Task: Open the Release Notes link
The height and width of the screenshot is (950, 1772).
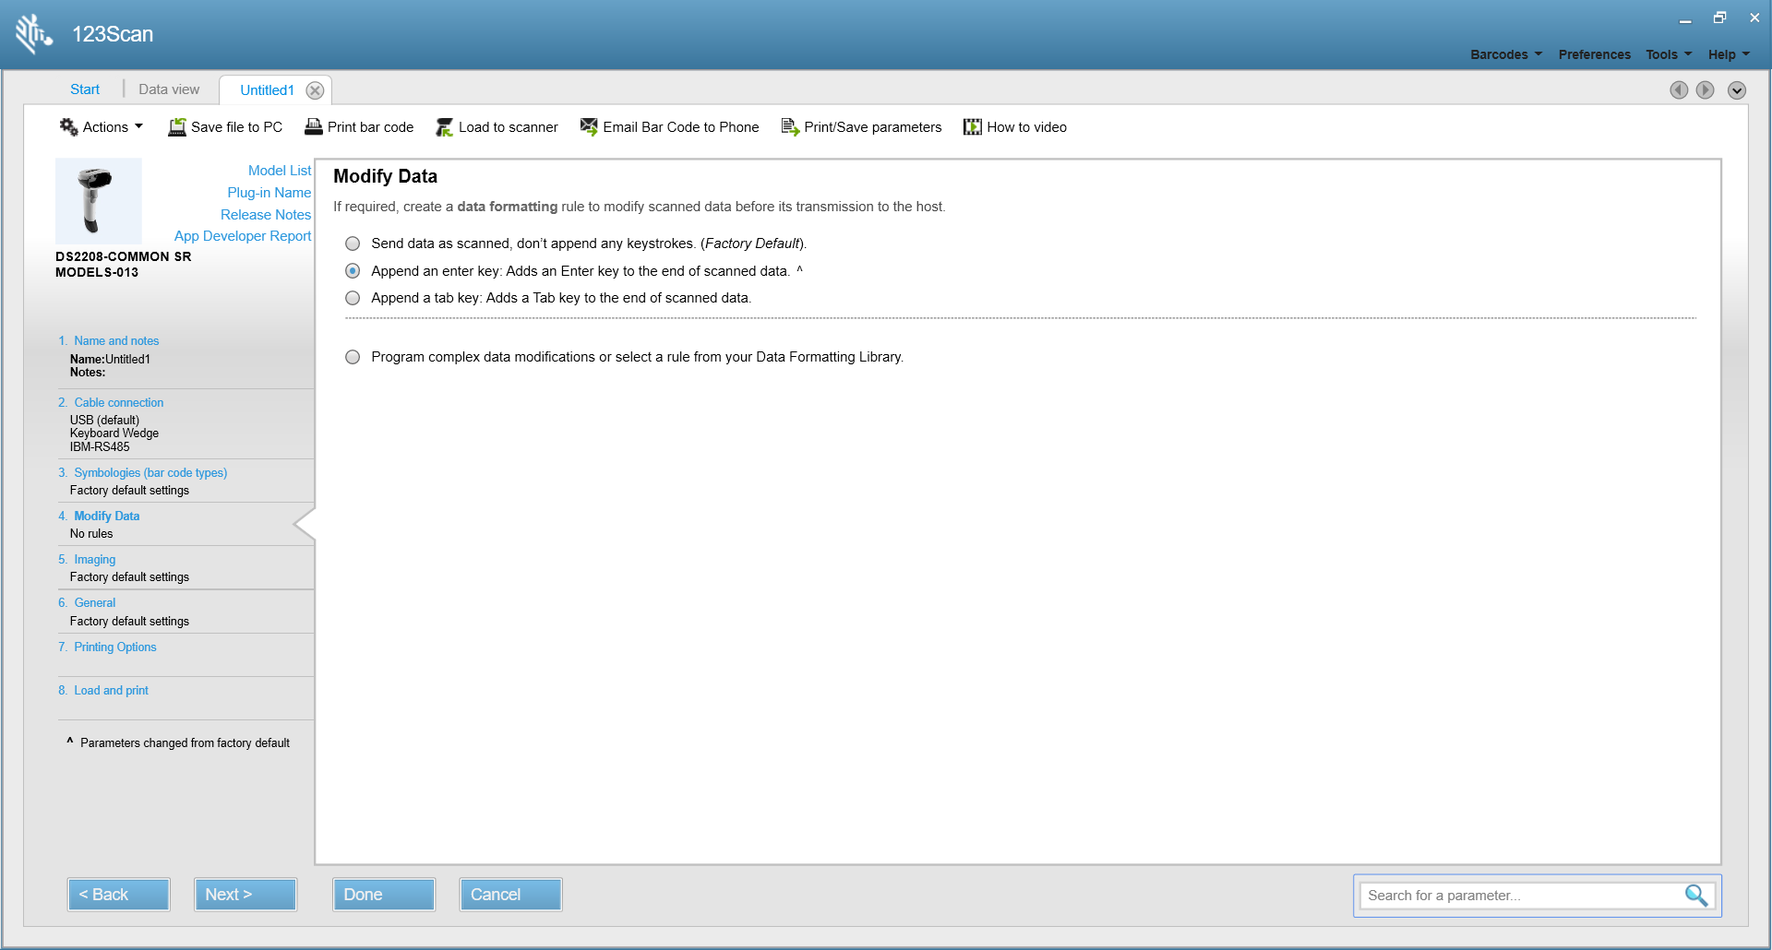Action: (x=266, y=215)
